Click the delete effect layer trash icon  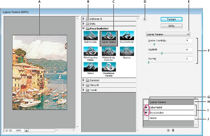(173, 130)
